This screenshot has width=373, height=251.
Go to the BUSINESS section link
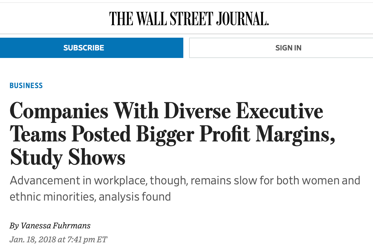tap(26, 86)
